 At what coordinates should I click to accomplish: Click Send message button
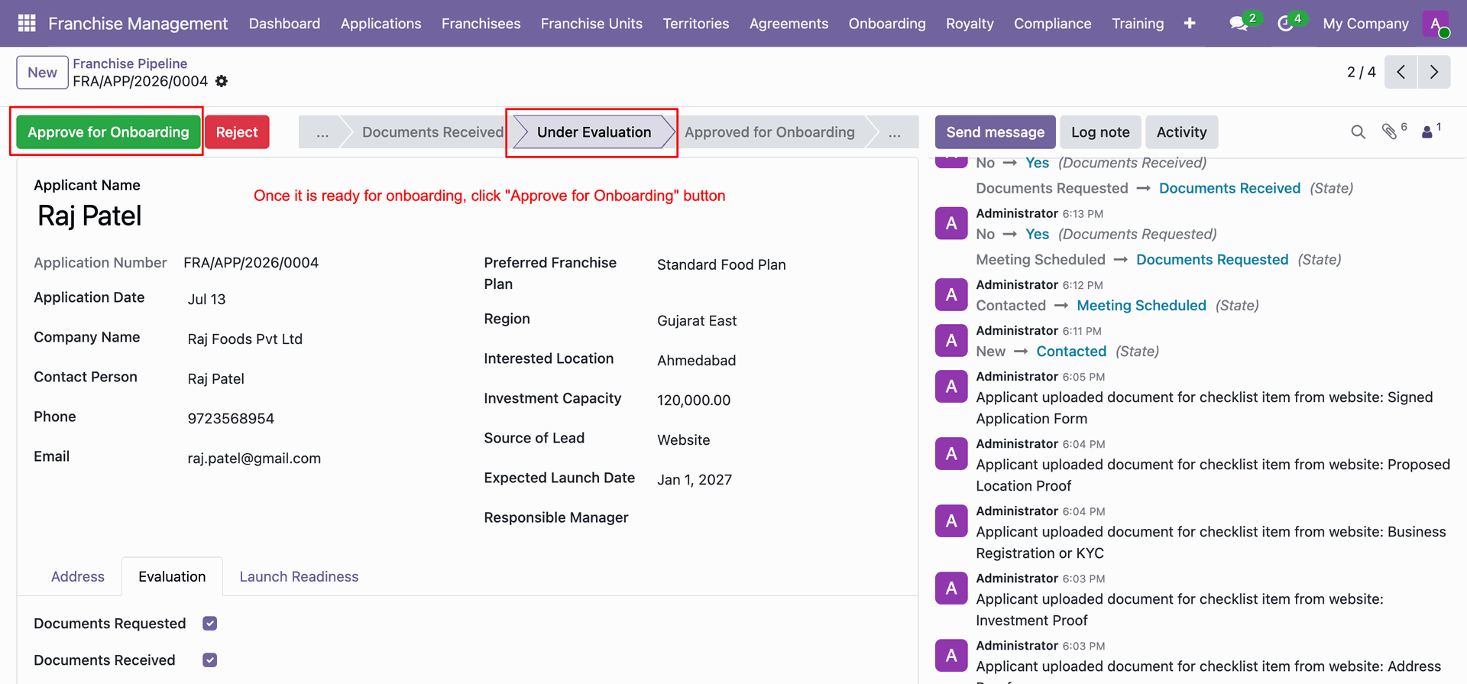(x=995, y=132)
